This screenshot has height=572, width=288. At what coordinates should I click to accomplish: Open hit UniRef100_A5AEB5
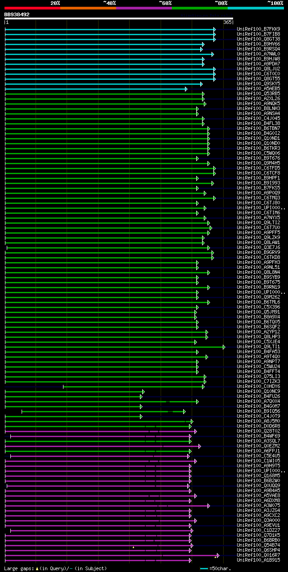[258, 89]
